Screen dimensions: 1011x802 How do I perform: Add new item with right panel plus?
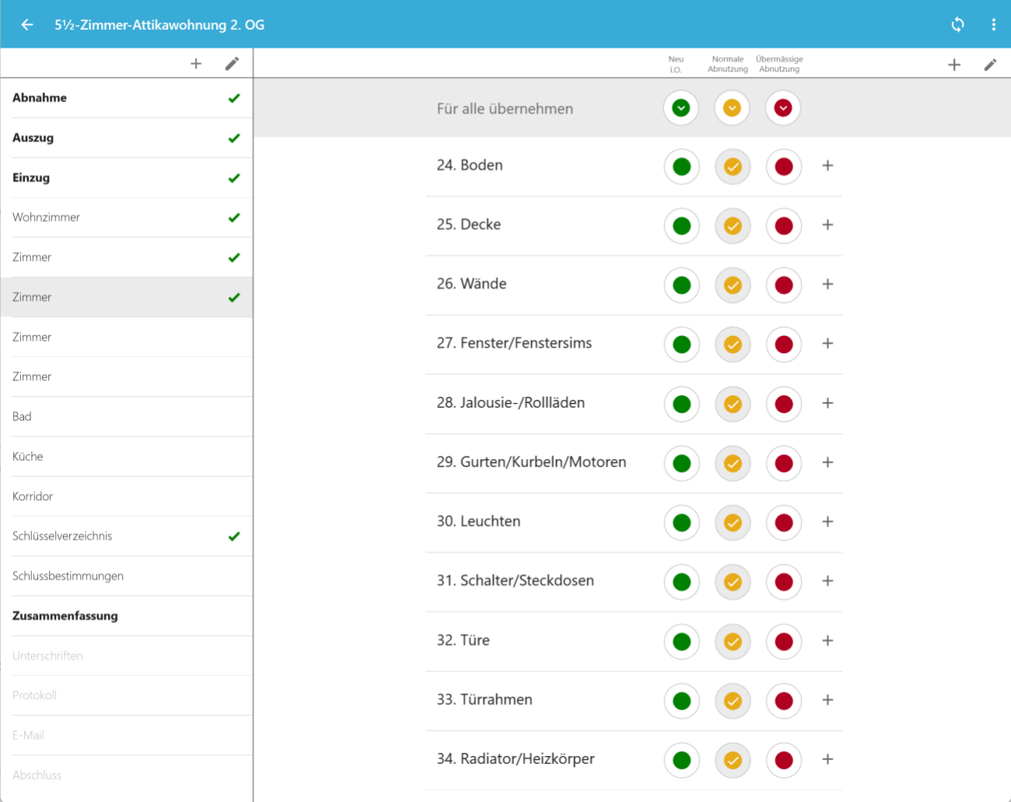(x=954, y=65)
